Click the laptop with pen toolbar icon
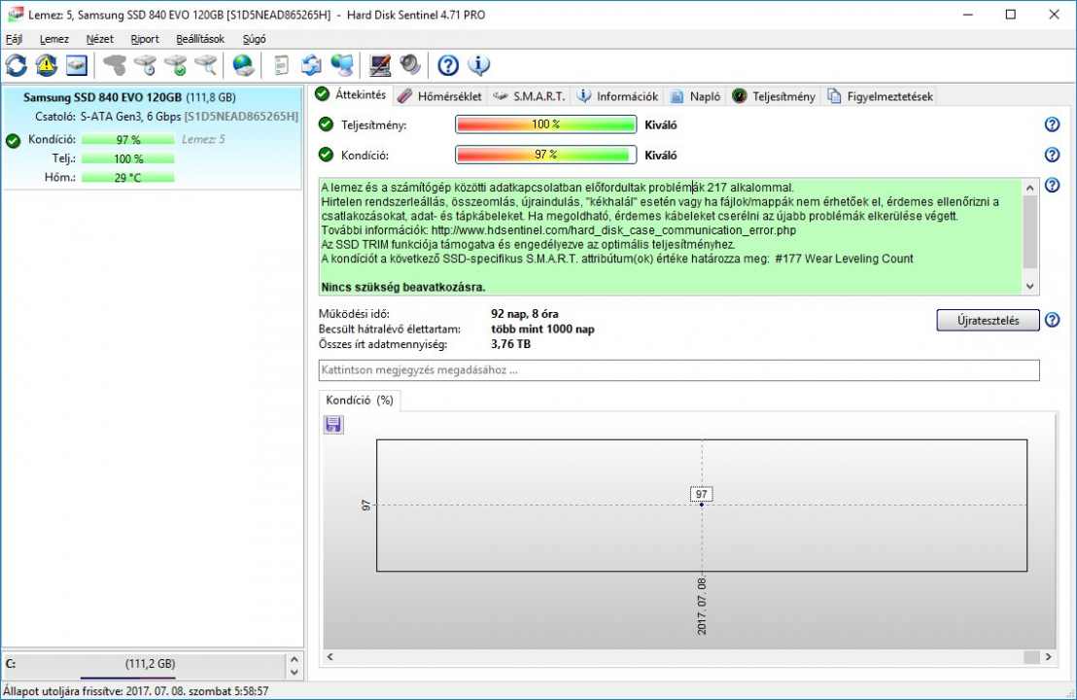The image size is (1077, 700). (380, 65)
